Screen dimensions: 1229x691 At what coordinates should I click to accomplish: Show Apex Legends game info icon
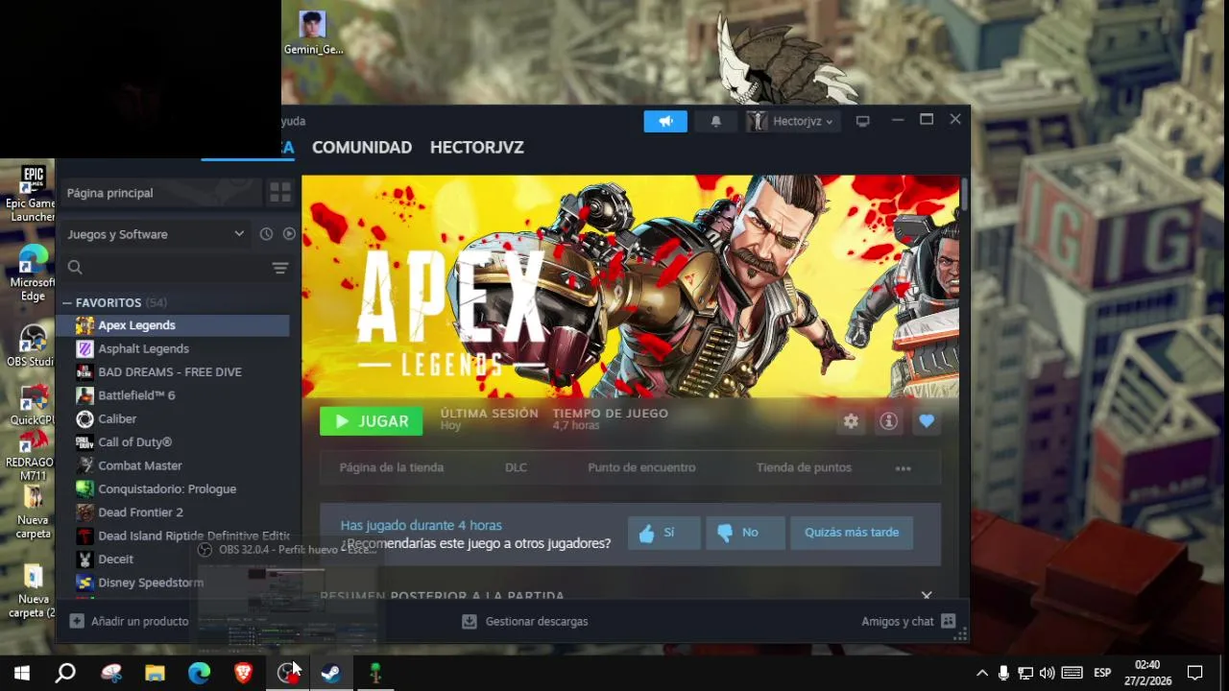point(889,421)
